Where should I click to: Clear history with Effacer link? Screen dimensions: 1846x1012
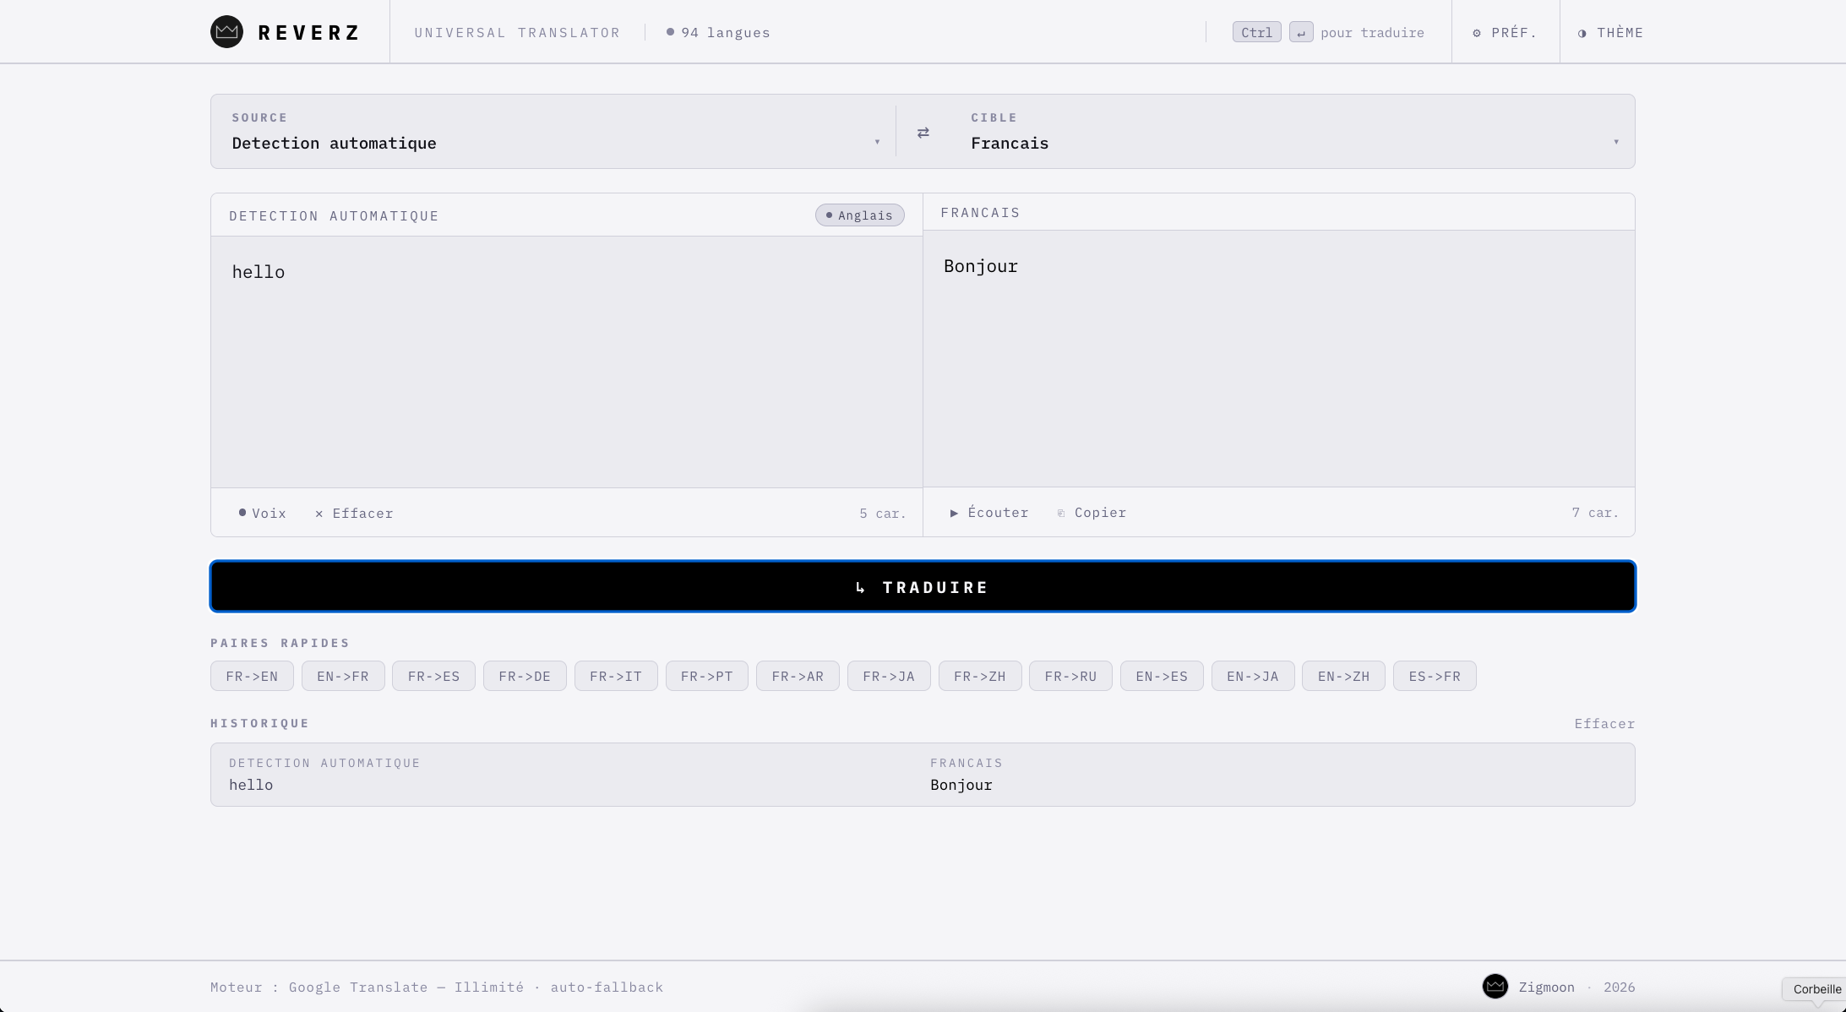click(x=1604, y=724)
